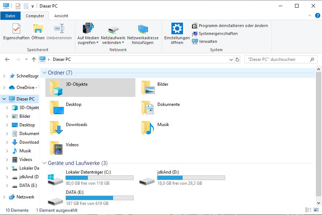
Task: Select jdkAnd (D:) in navigation tree
Action: (25, 176)
